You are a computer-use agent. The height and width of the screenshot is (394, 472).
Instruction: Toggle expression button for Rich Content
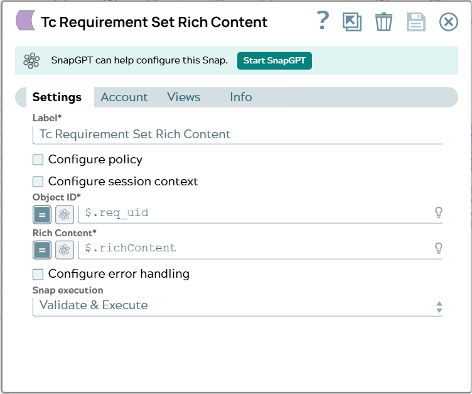42,250
